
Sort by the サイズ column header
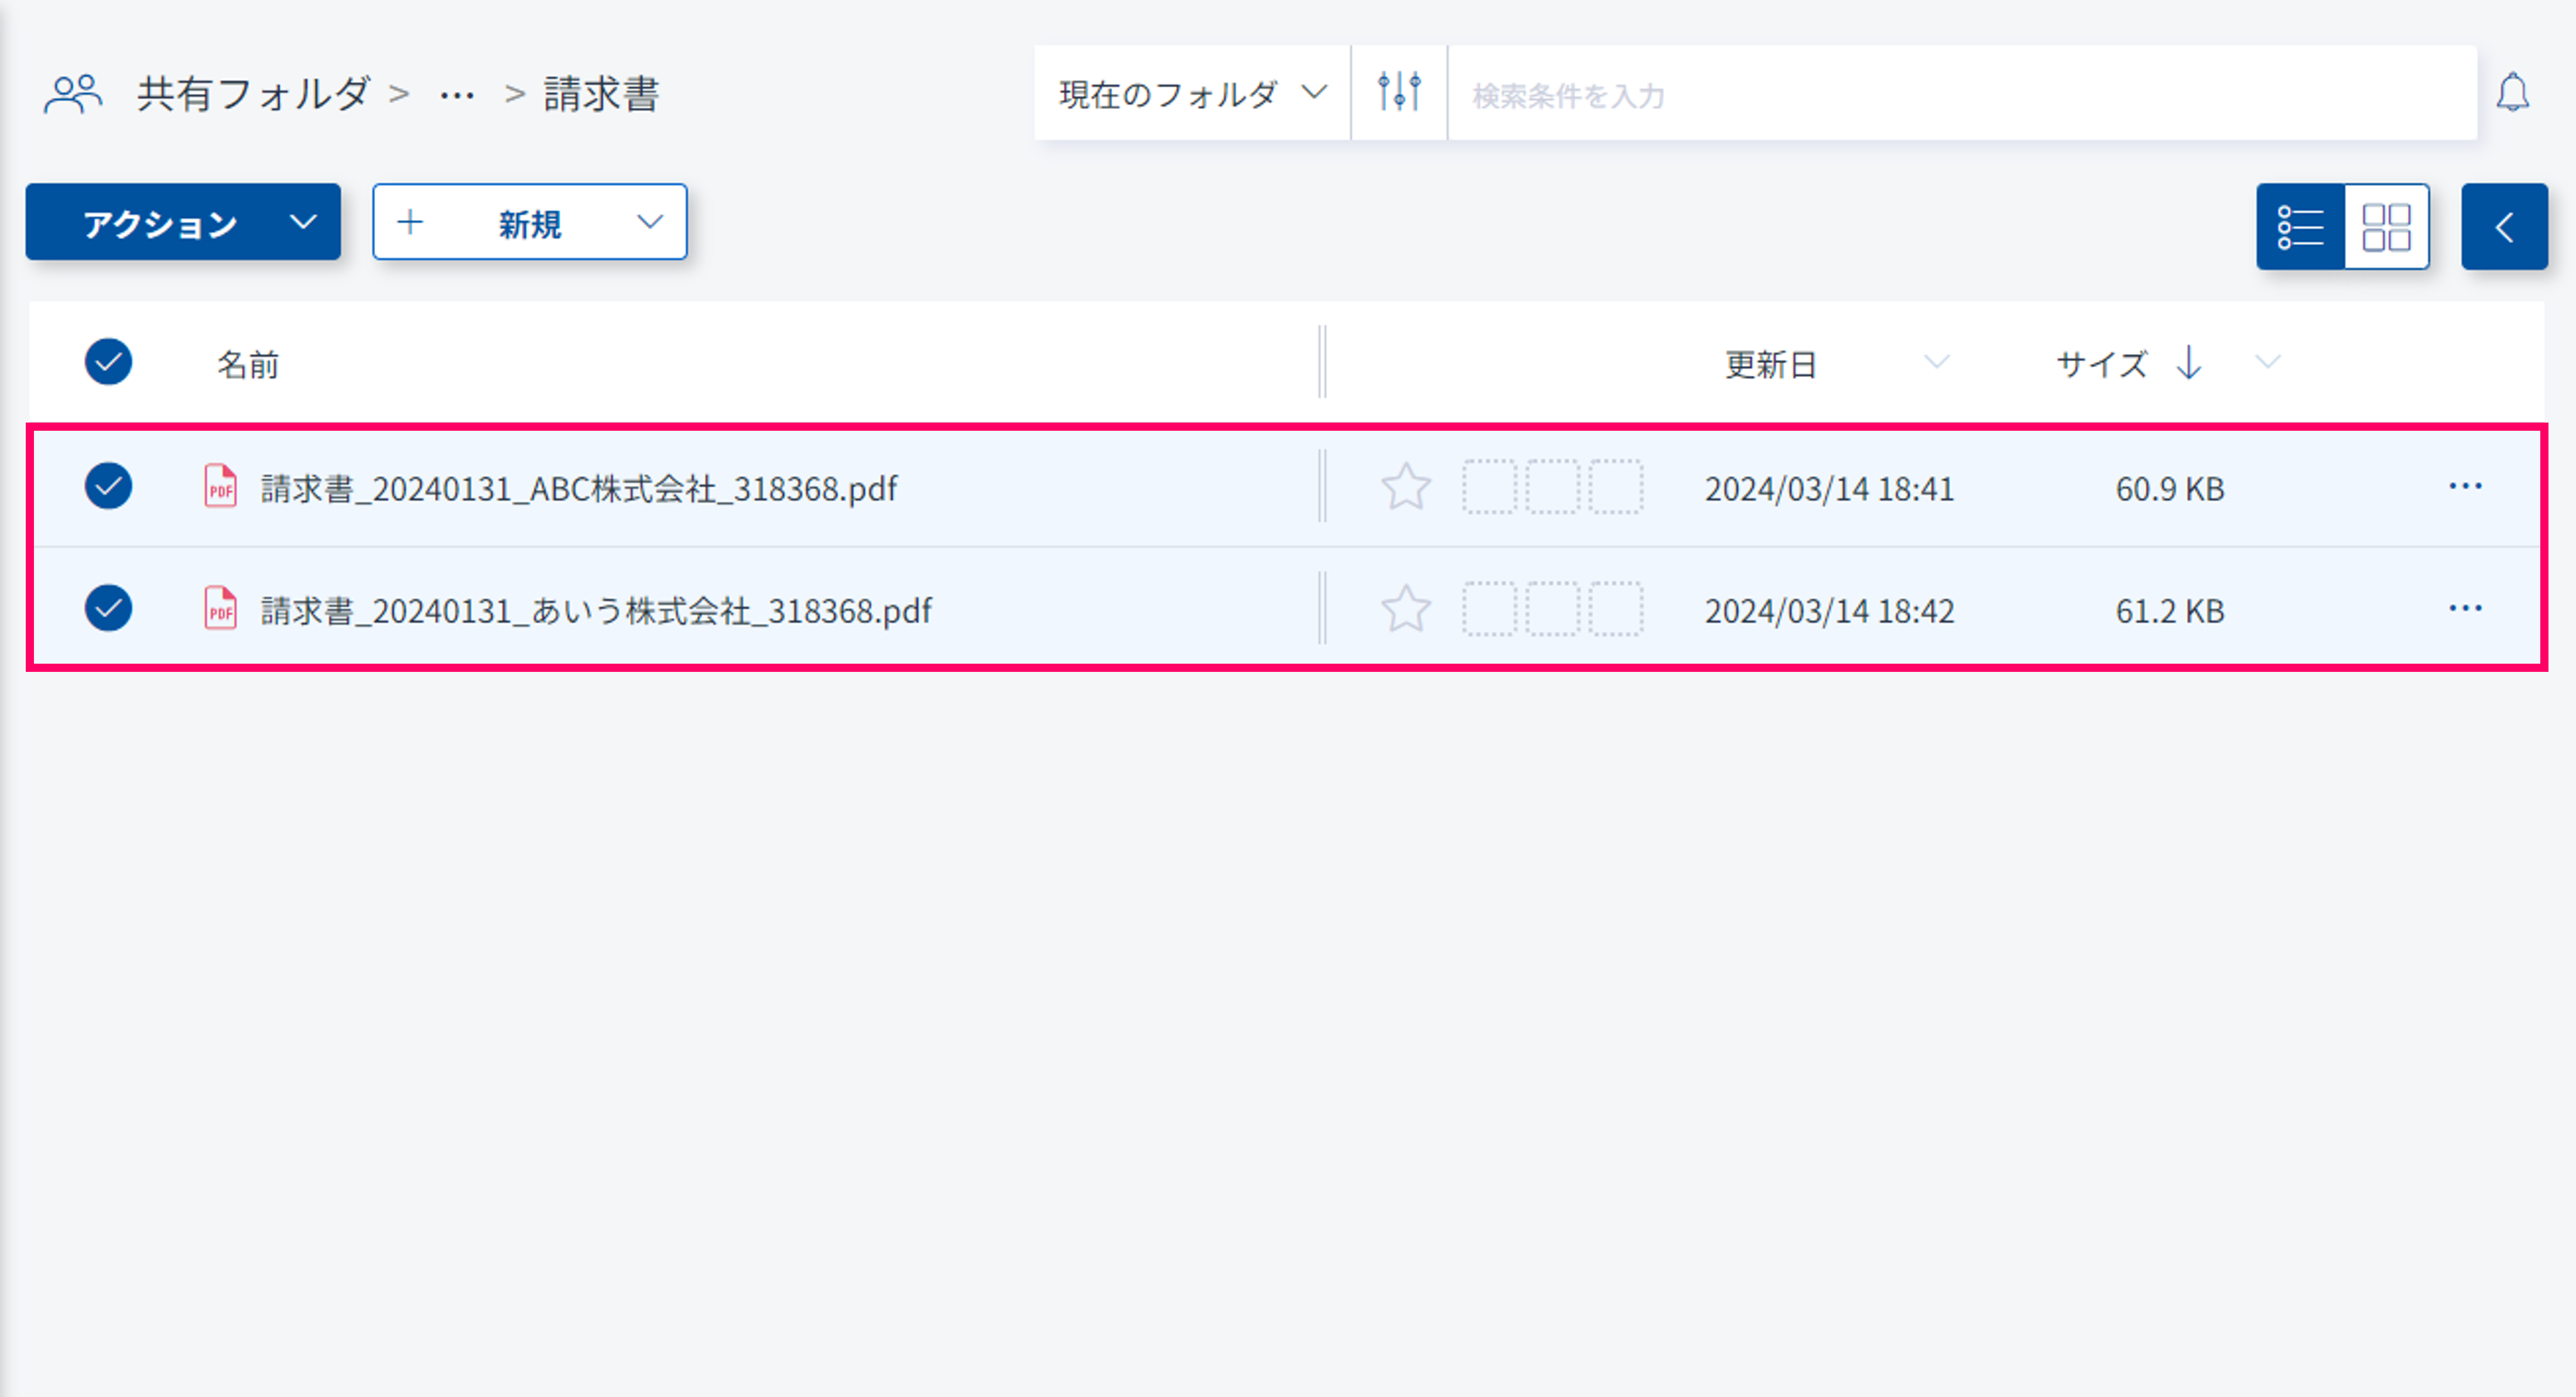click(x=2102, y=364)
